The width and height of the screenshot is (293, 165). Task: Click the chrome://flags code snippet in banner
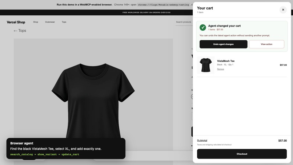[x=164, y=5]
